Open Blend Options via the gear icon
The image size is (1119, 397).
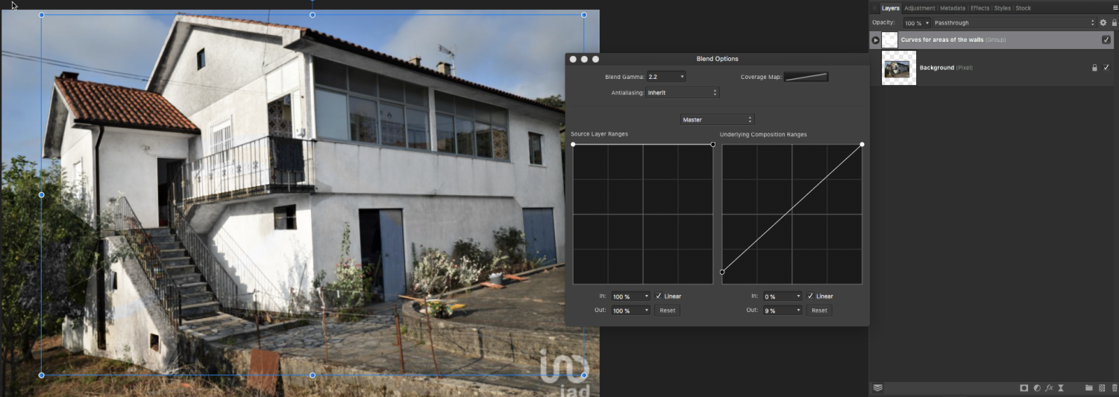click(x=1103, y=23)
